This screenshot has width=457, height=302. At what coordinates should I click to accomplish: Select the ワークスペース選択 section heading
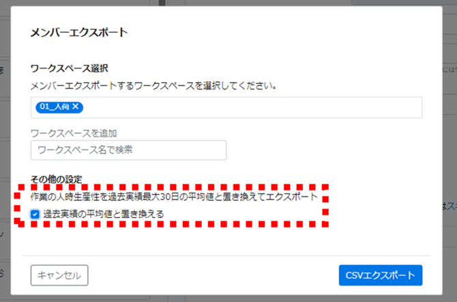[70, 68]
